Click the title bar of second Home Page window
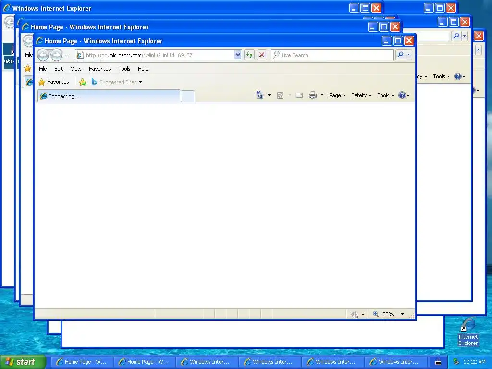Image resolution: width=492 pixels, height=369 pixels. click(x=195, y=27)
